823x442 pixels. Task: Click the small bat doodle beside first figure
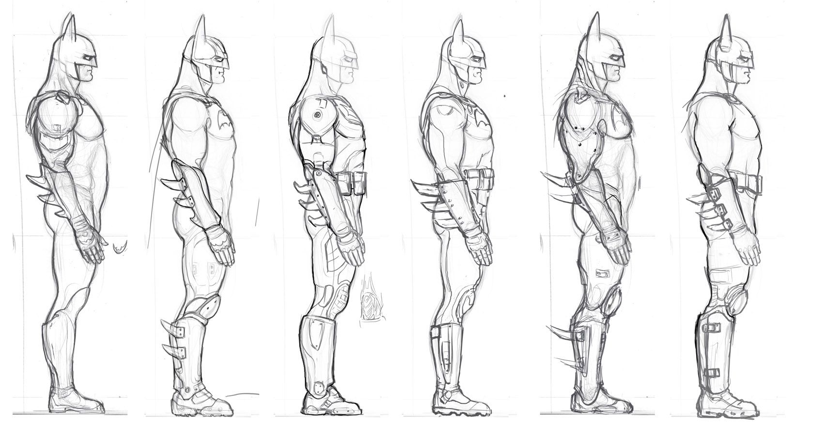pyautogui.click(x=120, y=248)
